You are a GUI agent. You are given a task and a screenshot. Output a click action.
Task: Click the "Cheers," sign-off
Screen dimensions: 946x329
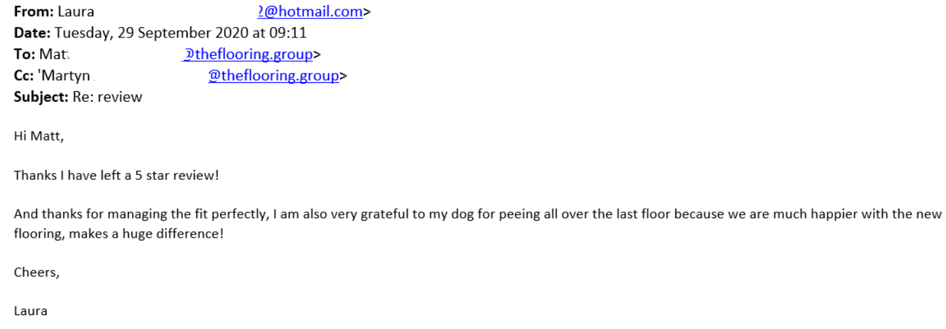37,273
